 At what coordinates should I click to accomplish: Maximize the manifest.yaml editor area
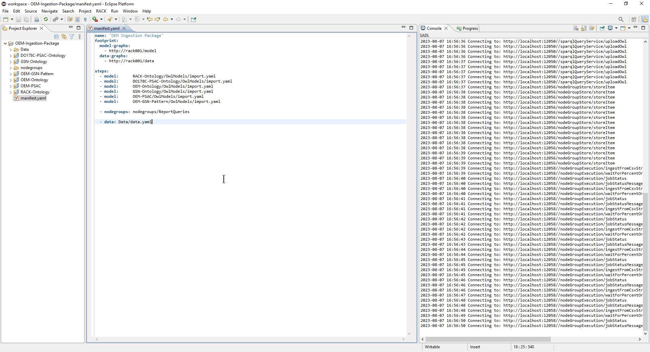411,28
